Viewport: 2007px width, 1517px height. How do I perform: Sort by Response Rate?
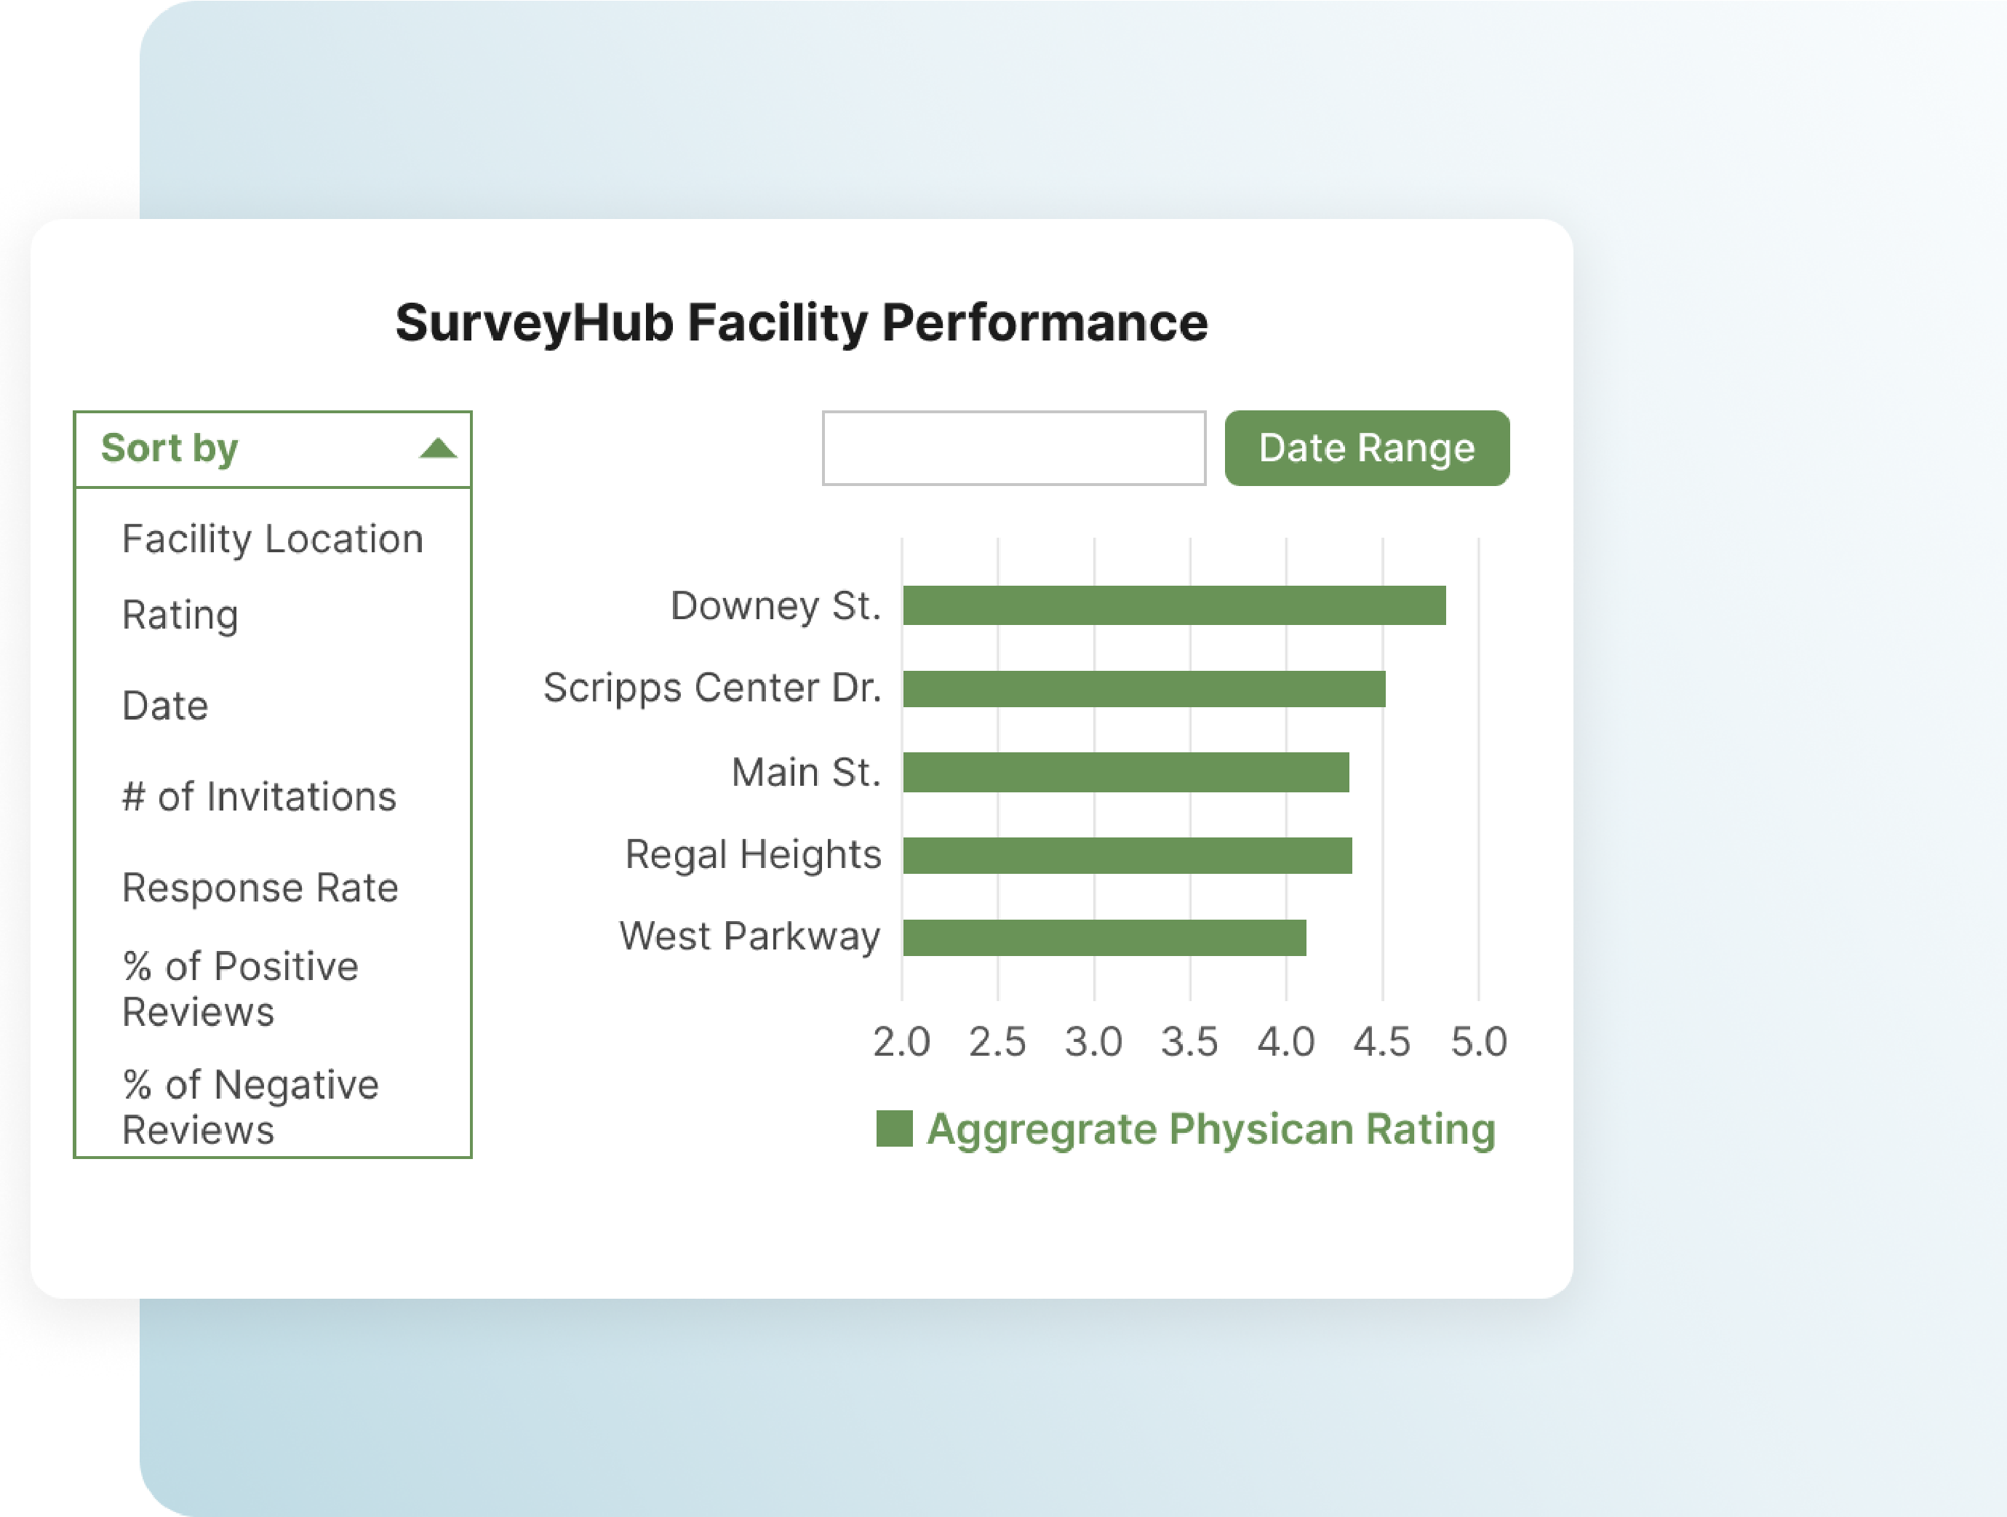click(260, 888)
